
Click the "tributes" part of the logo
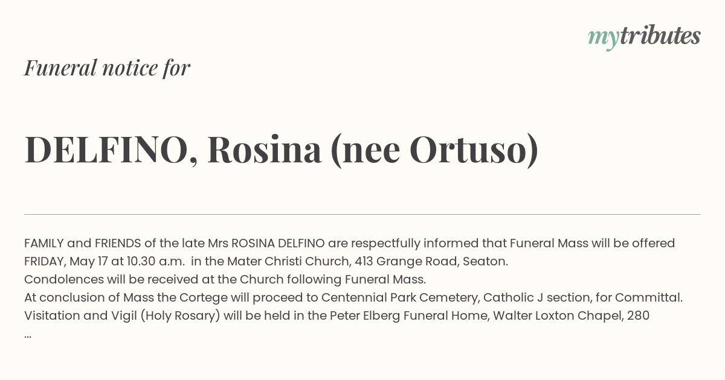(x=660, y=36)
